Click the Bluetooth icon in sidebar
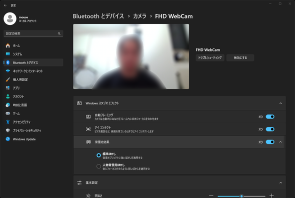 click(7, 62)
